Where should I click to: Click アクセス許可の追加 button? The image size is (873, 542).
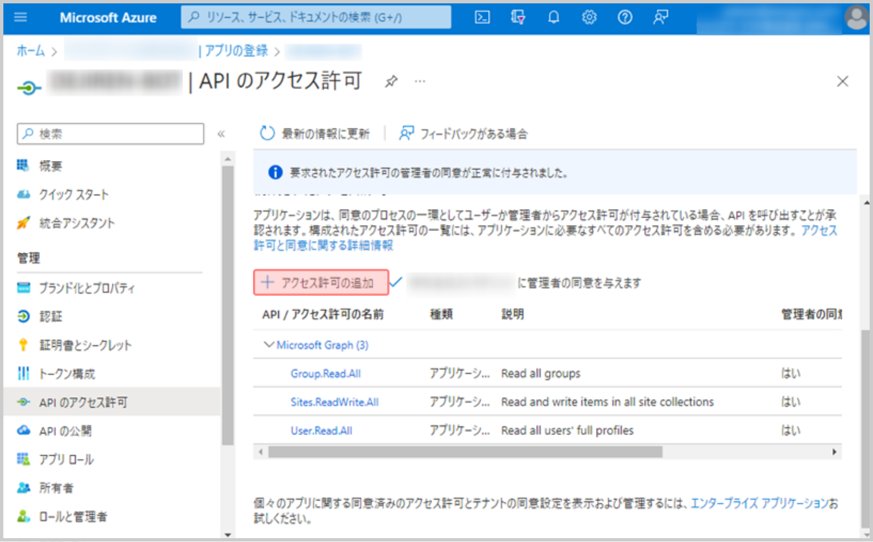pos(321,282)
